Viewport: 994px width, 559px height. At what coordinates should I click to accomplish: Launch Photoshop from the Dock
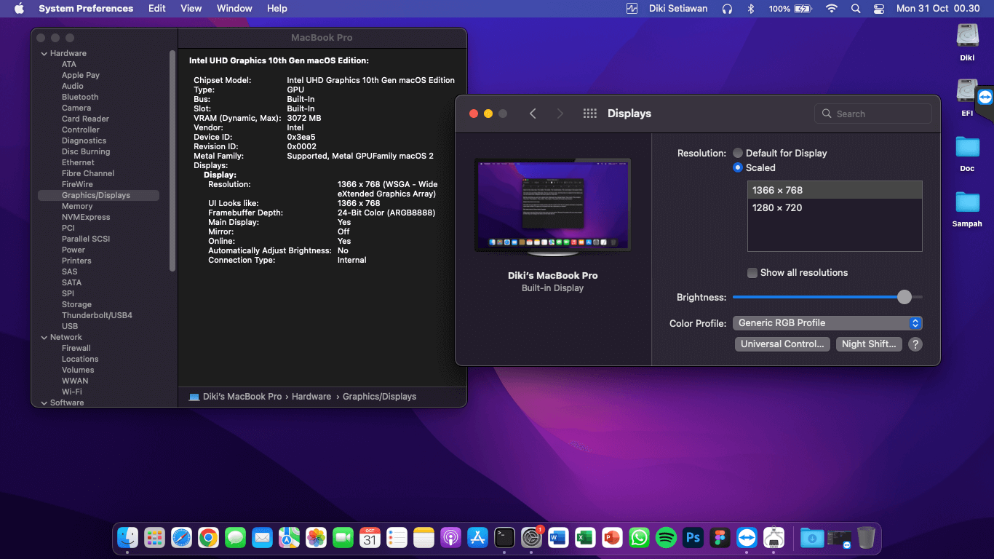[693, 538]
